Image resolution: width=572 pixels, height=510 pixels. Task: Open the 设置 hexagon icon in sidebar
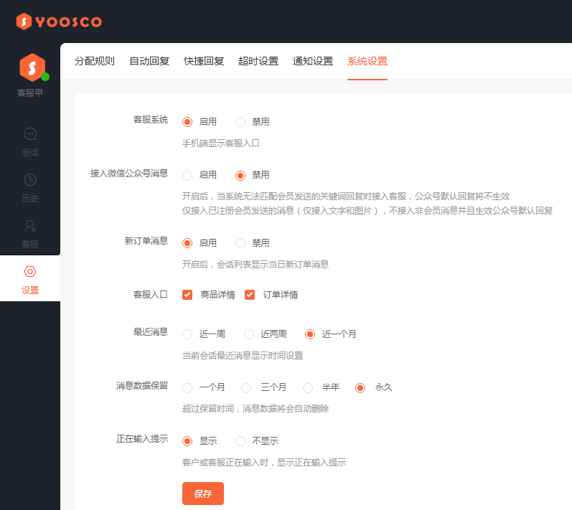coord(30,272)
